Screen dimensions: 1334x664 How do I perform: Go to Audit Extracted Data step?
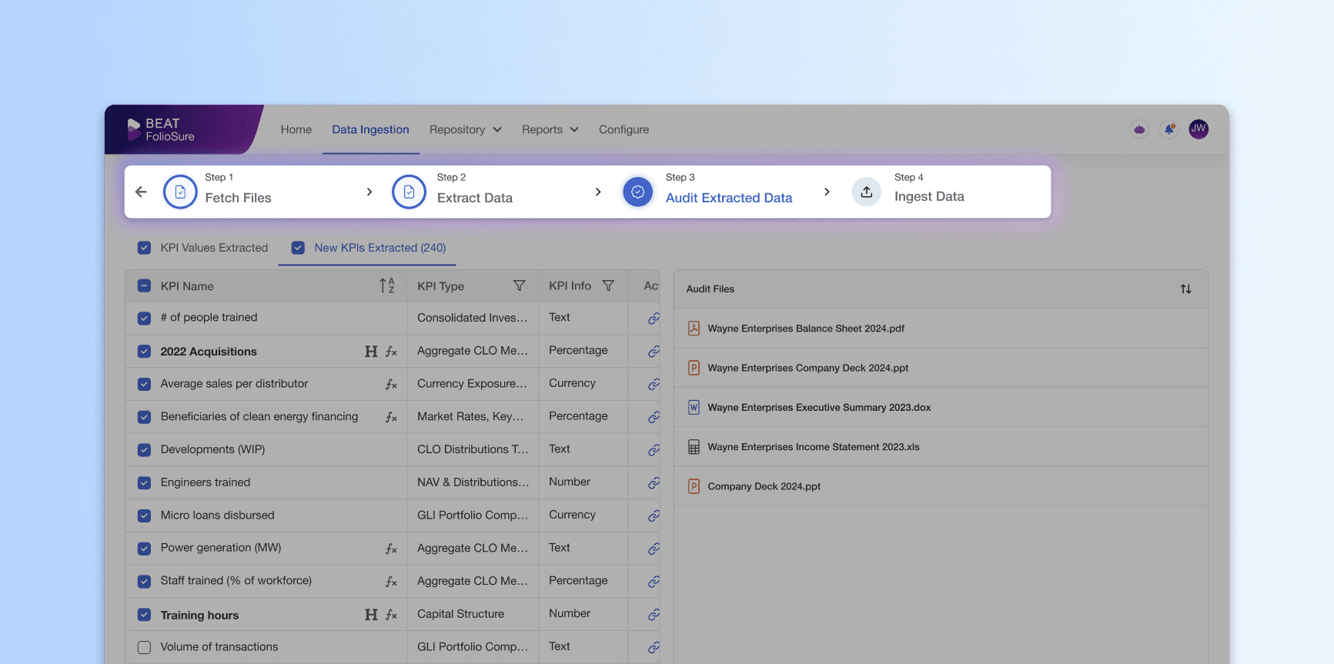(x=728, y=198)
